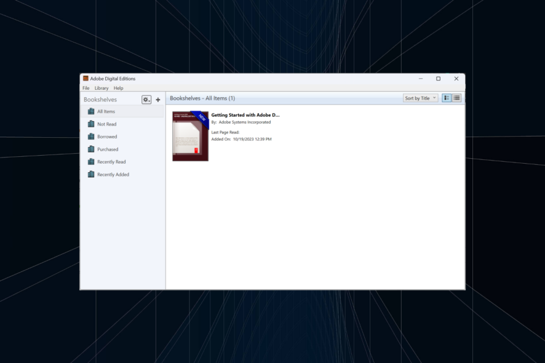Click the Not Read bookshelf icon
This screenshot has width=545, height=363.
coord(91,124)
